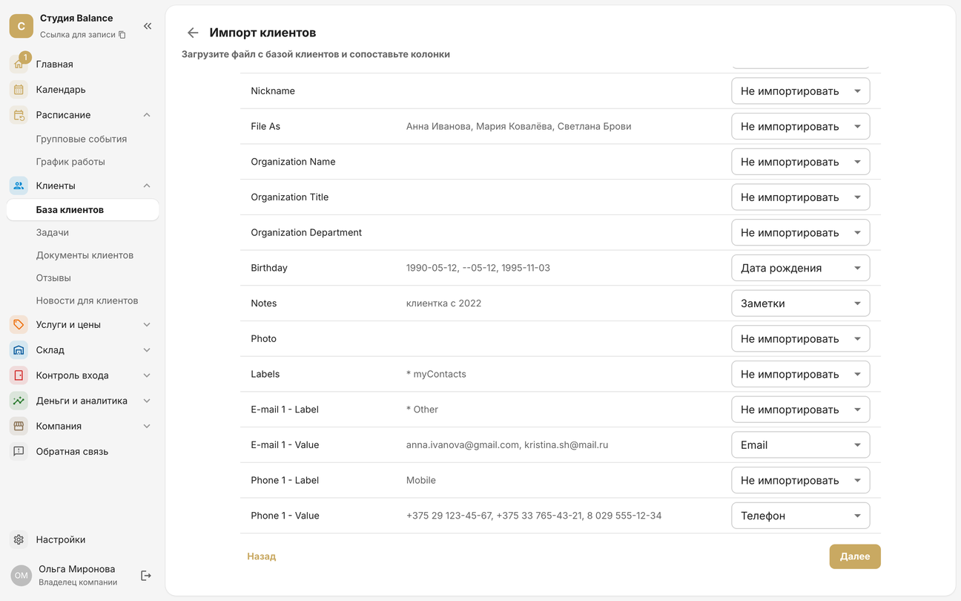Click the Далее button
The image size is (961, 601).
[855, 556]
